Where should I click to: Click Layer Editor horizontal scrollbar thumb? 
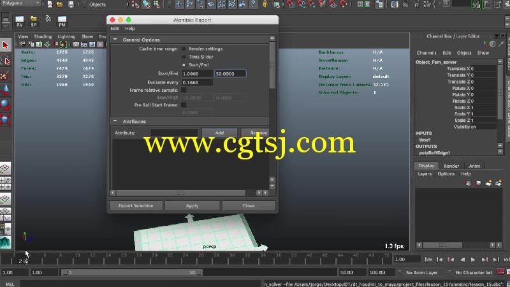click(442, 245)
